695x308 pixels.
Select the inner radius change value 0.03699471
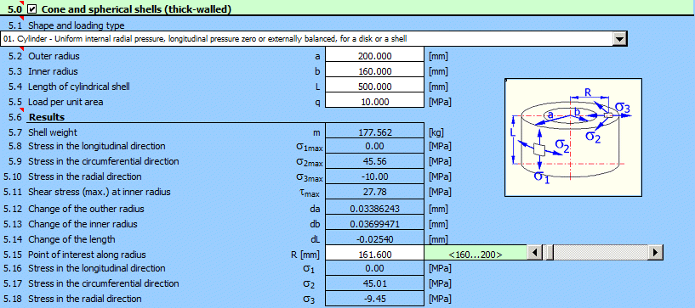374,224
